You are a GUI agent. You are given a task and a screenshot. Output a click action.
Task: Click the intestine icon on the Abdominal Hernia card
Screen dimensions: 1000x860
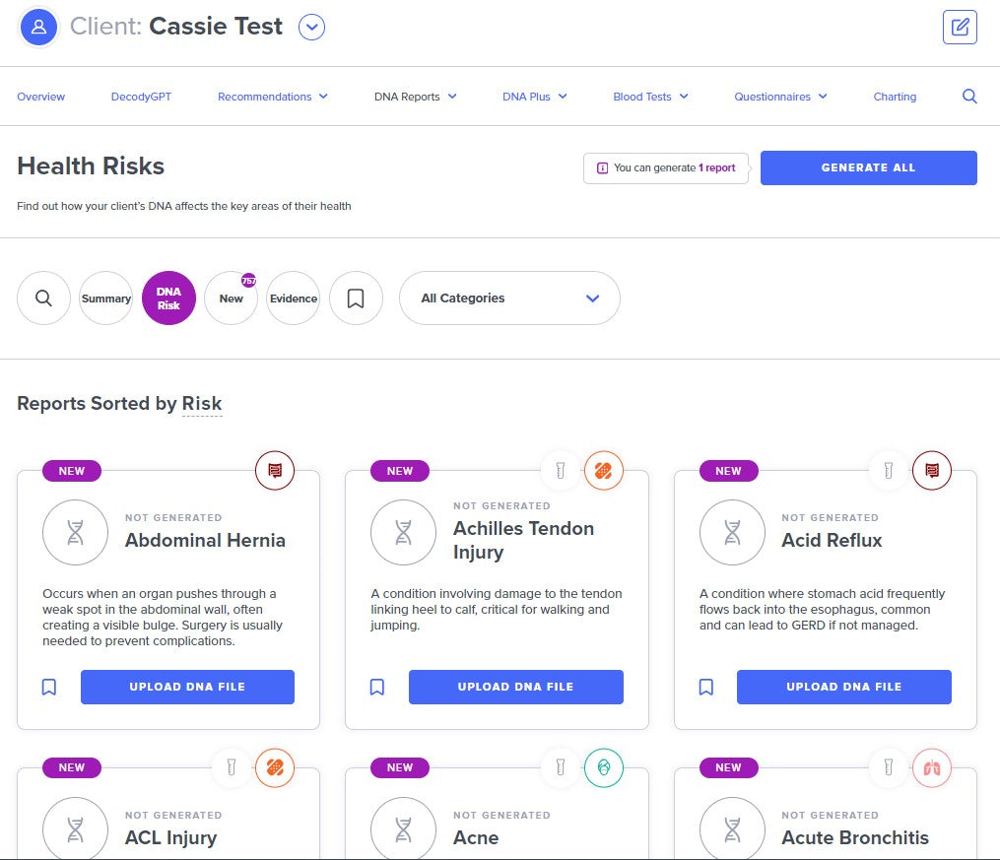[x=275, y=470]
